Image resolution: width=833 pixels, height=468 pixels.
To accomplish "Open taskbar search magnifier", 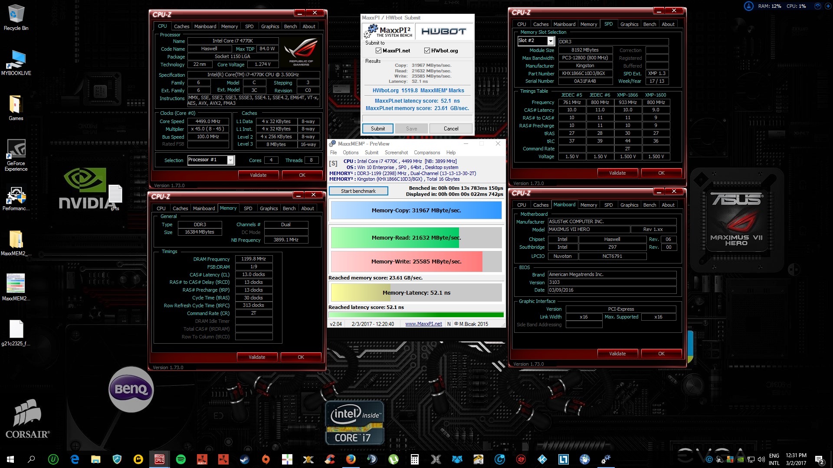I will [x=31, y=459].
